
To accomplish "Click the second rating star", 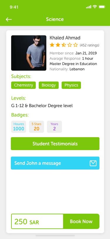I will pyautogui.click(x=58, y=45).
